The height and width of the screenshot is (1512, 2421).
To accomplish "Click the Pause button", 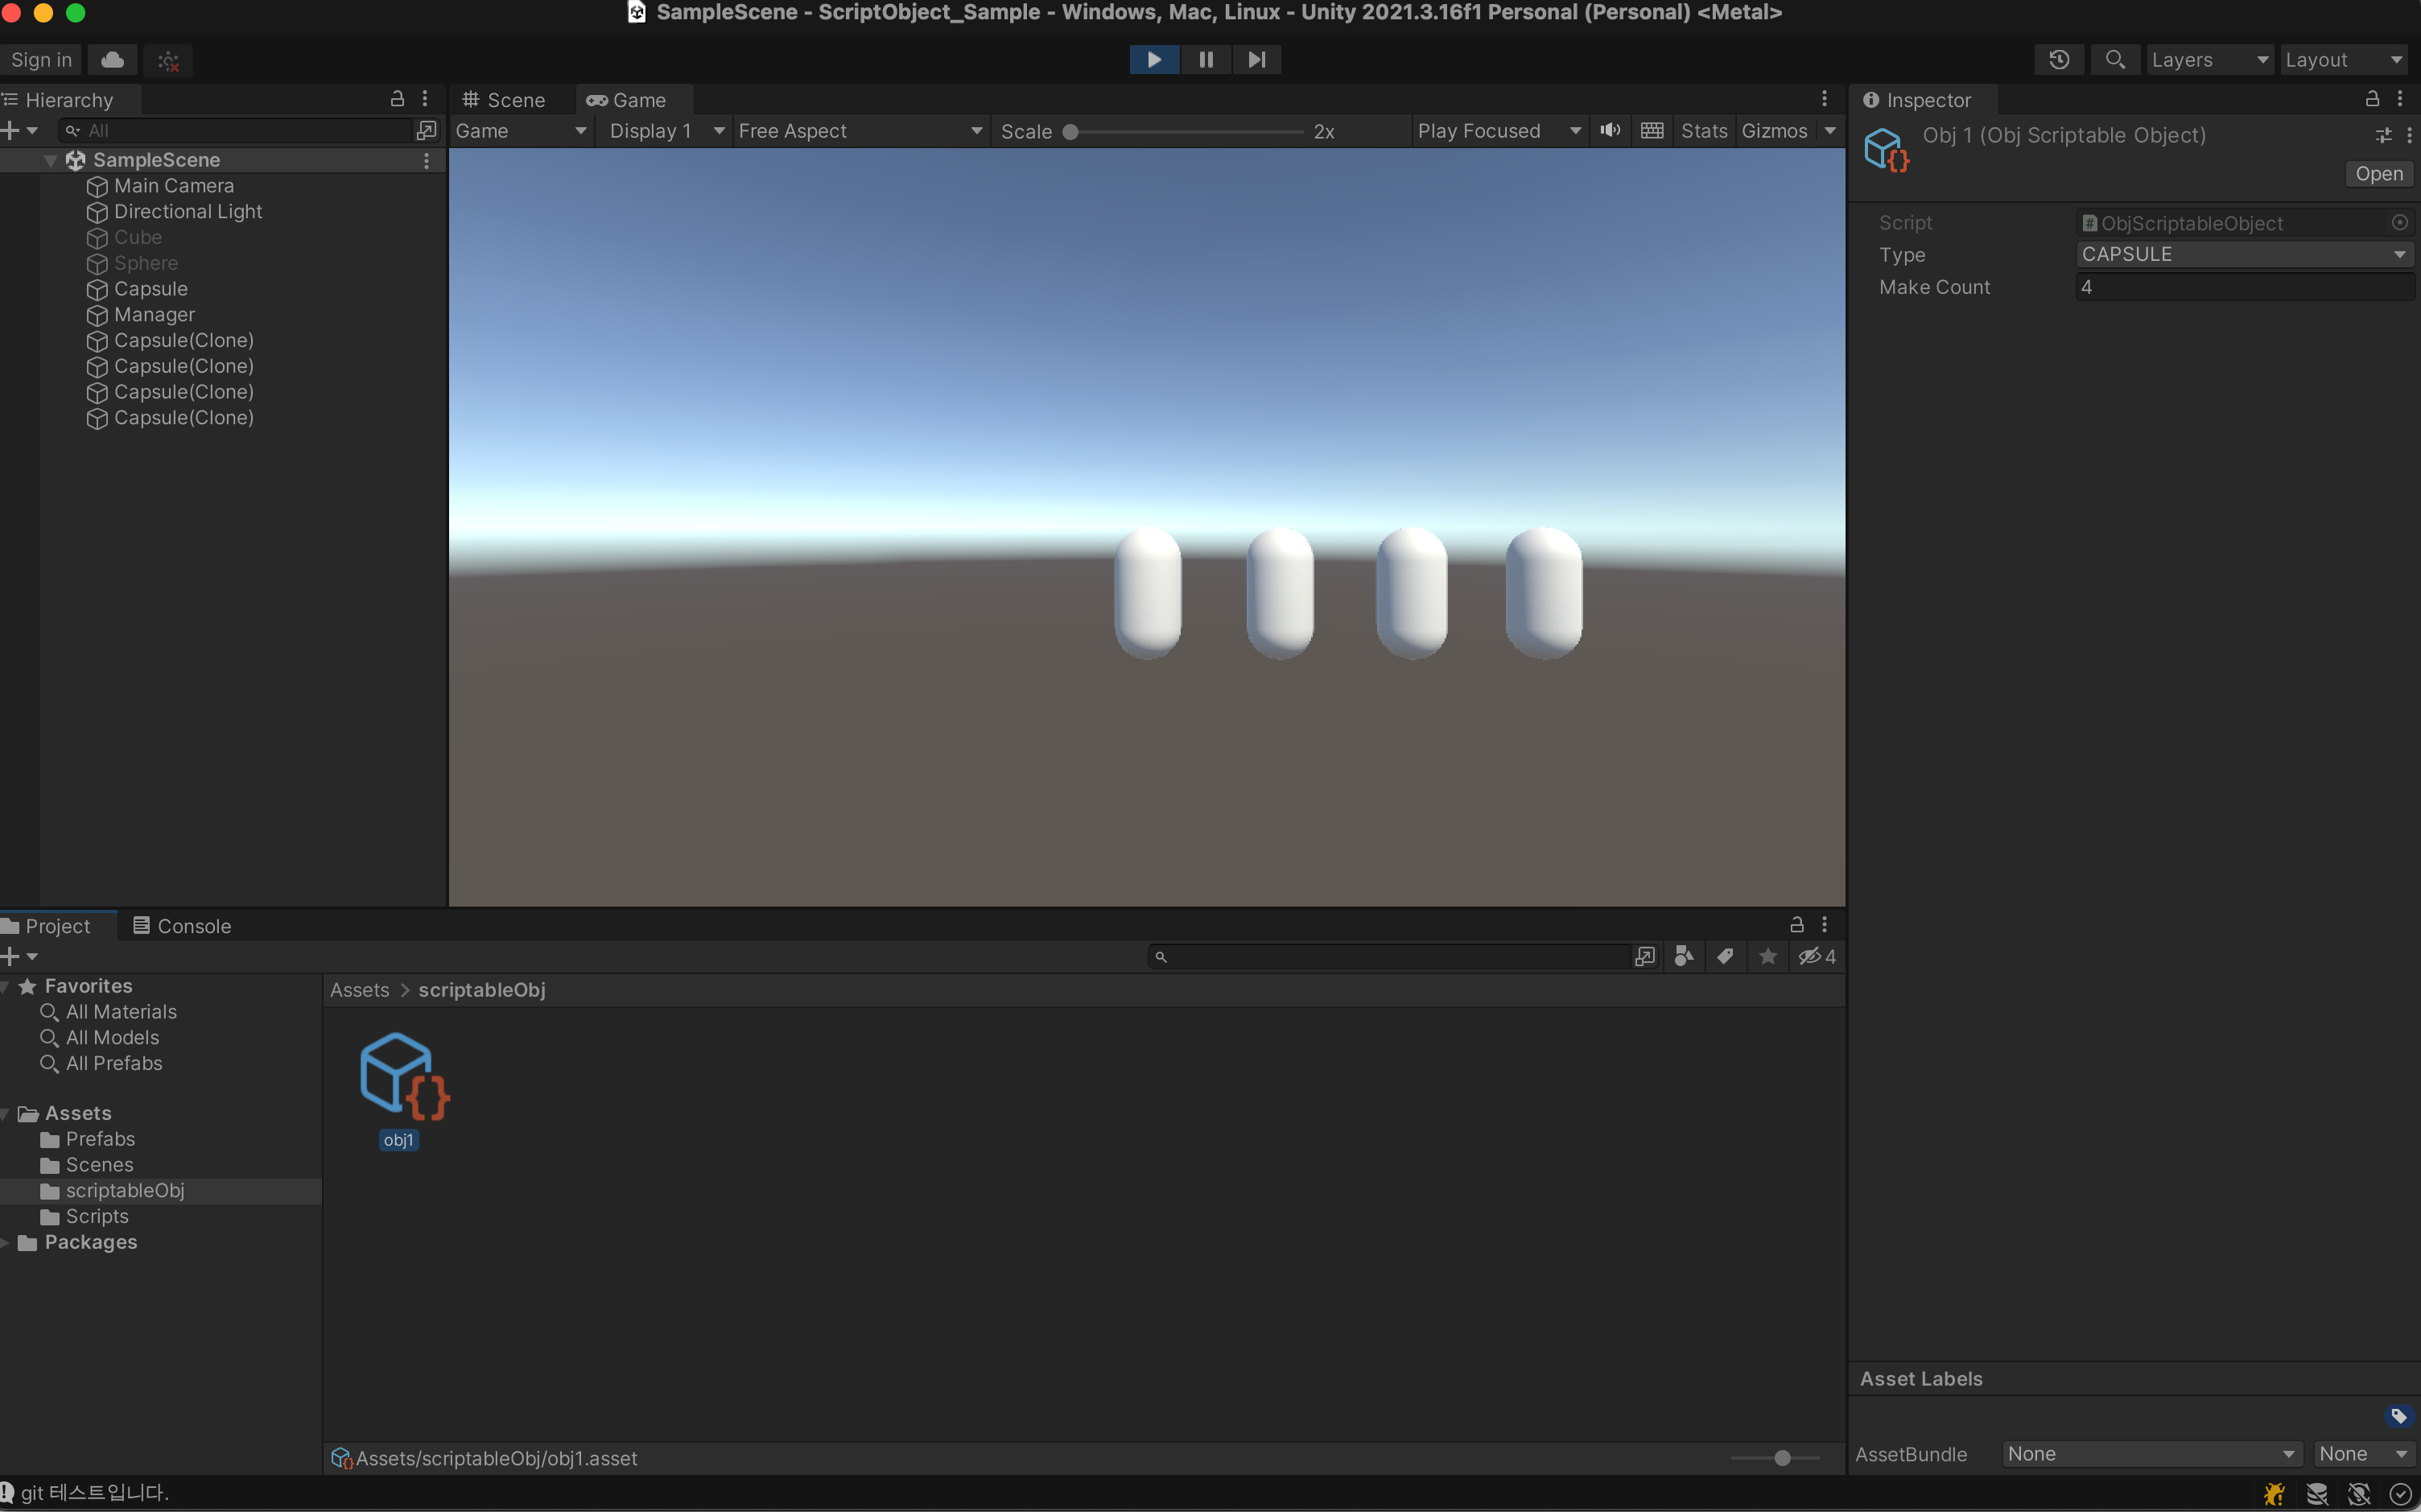I will (x=1206, y=60).
